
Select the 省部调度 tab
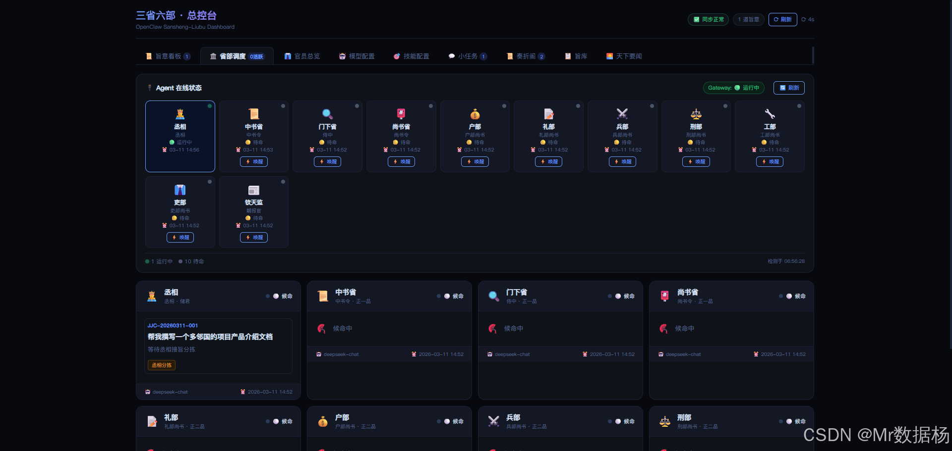(x=237, y=56)
